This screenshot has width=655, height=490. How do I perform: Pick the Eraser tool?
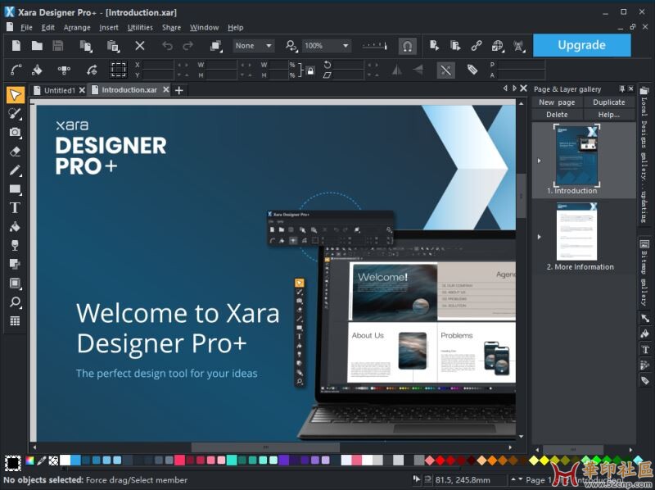point(15,151)
